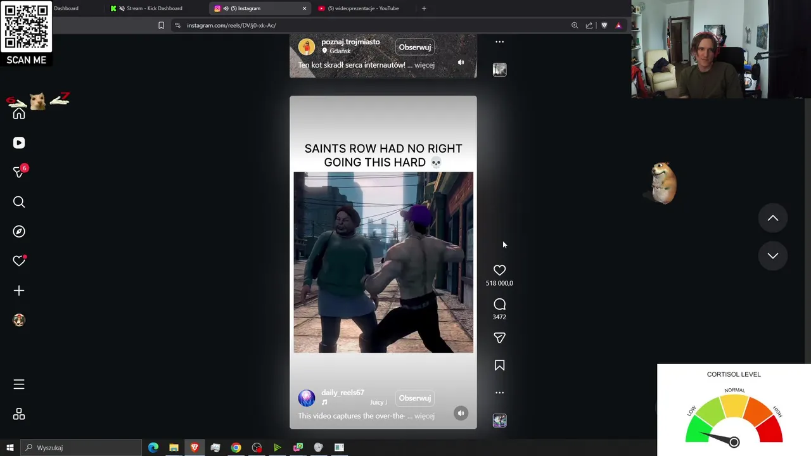Open Instagram Home from the sidebar
The height and width of the screenshot is (456, 811).
tap(19, 114)
